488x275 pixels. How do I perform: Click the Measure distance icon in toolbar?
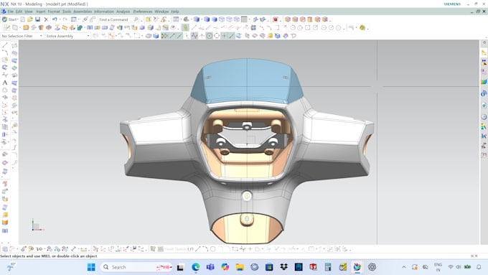[x=149, y=19]
